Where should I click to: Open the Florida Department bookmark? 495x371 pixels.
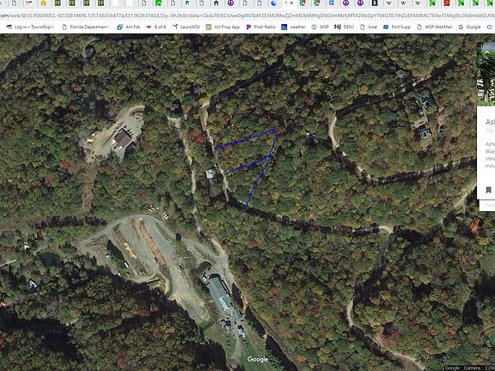pos(86,27)
